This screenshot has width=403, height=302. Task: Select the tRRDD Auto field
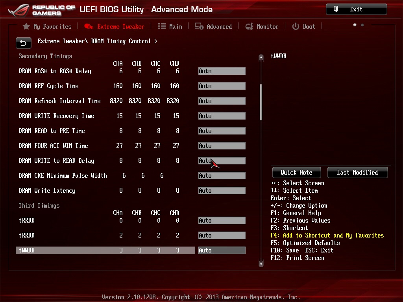(x=222, y=235)
